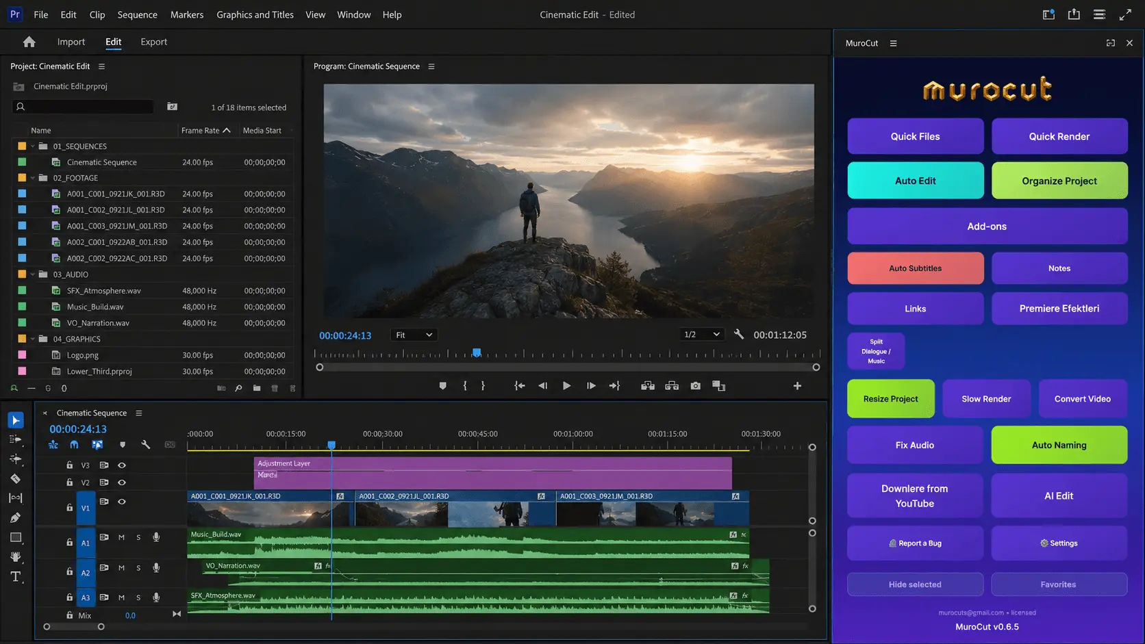Click the Add Marker button in Program monitor
Image resolution: width=1145 pixels, height=644 pixels.
[442, 386]
